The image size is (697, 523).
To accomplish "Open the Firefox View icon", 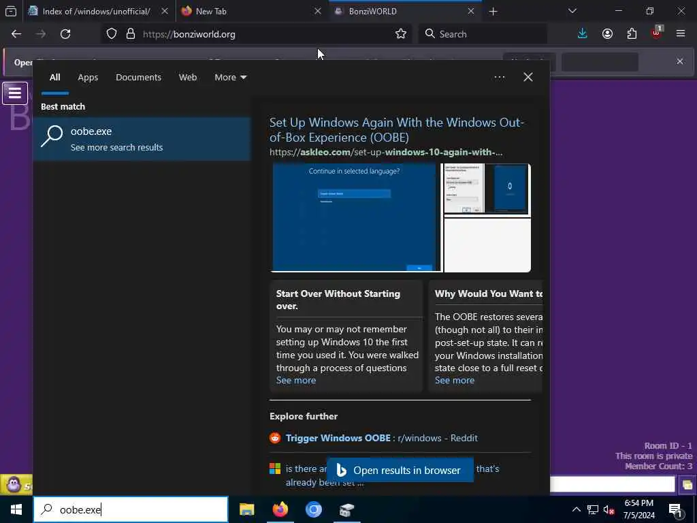I will click(x=11, y=12).
